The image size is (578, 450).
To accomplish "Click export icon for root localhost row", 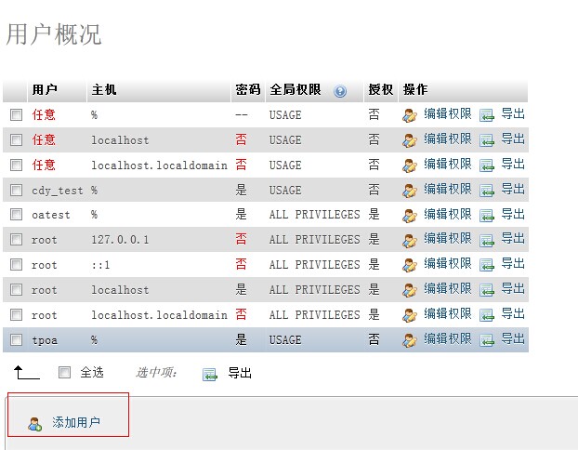I will [x=487, y=290].
